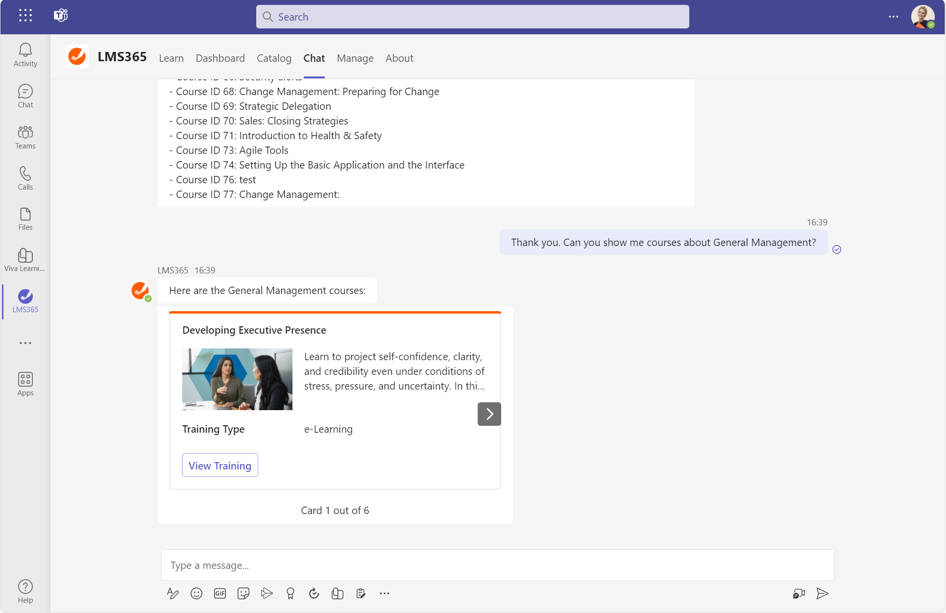
Task: Open the sticker picker
Action: click(243, 593)
